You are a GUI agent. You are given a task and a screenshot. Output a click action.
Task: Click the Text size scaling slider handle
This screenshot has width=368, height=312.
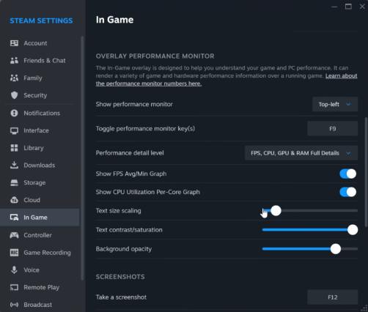click(x=276, y=211)
